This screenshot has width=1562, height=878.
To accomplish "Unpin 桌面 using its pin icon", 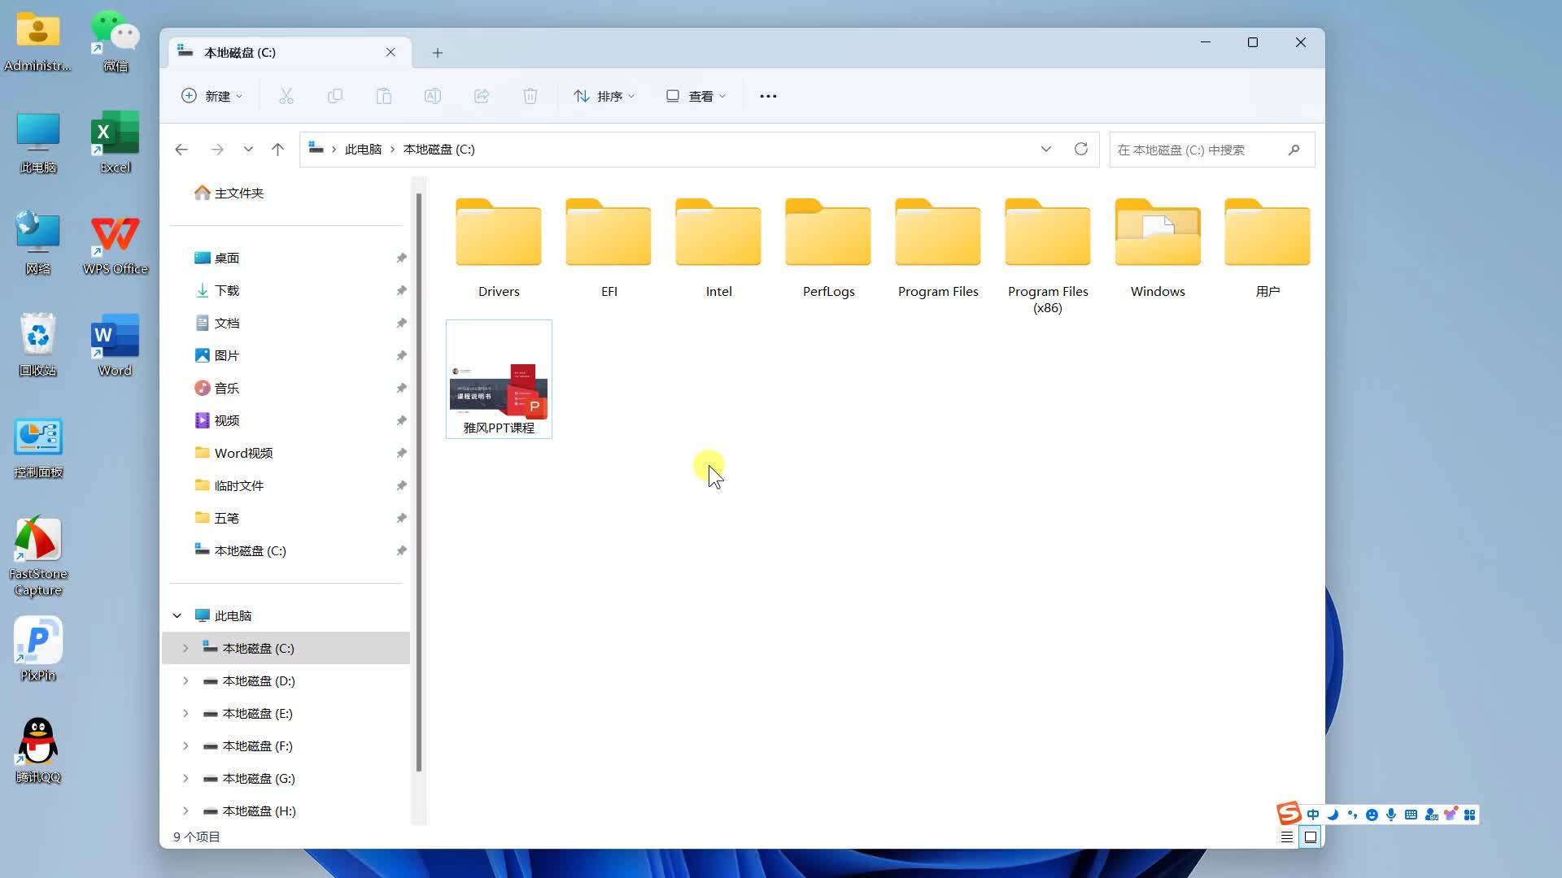I will tap(401, 258).
